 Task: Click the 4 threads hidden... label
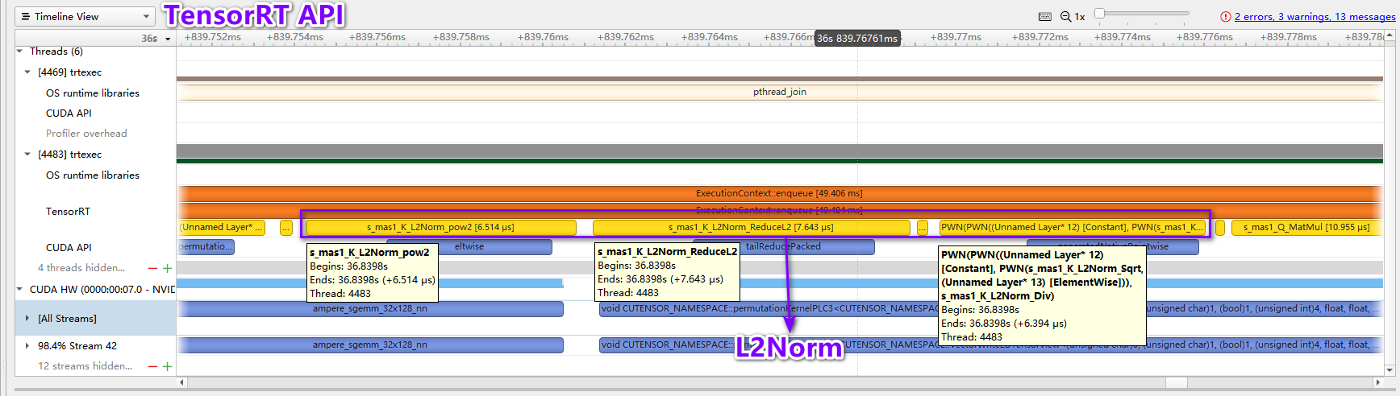(81, 268)
